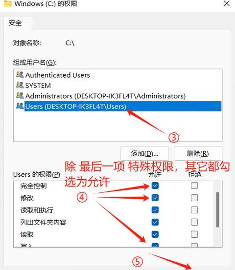This screenshot has height=270, width=235.
Task: Check Deny for 列出文件夹内容
Action: (x=194, y=222)
